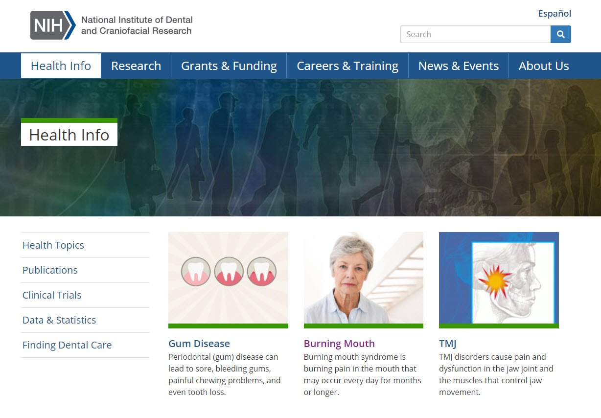The height and width of the screenshot is (418, 601).
Task: Click the search magnifying glass icon
Action: pos(560,34)
